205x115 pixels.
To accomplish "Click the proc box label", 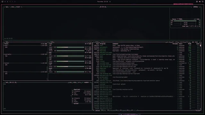I will [97, 42].
